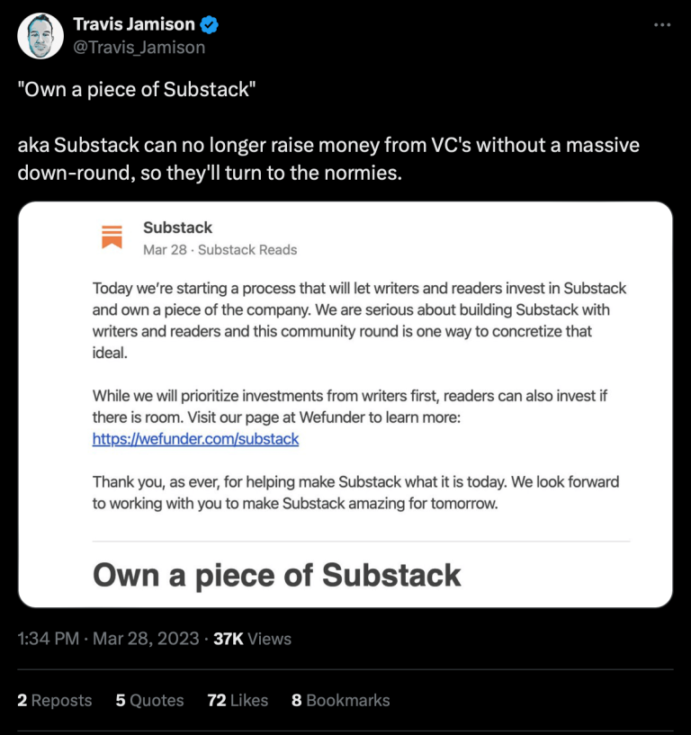Open the 5 Quotes list

pyautogui.click(x=148, y=700)
